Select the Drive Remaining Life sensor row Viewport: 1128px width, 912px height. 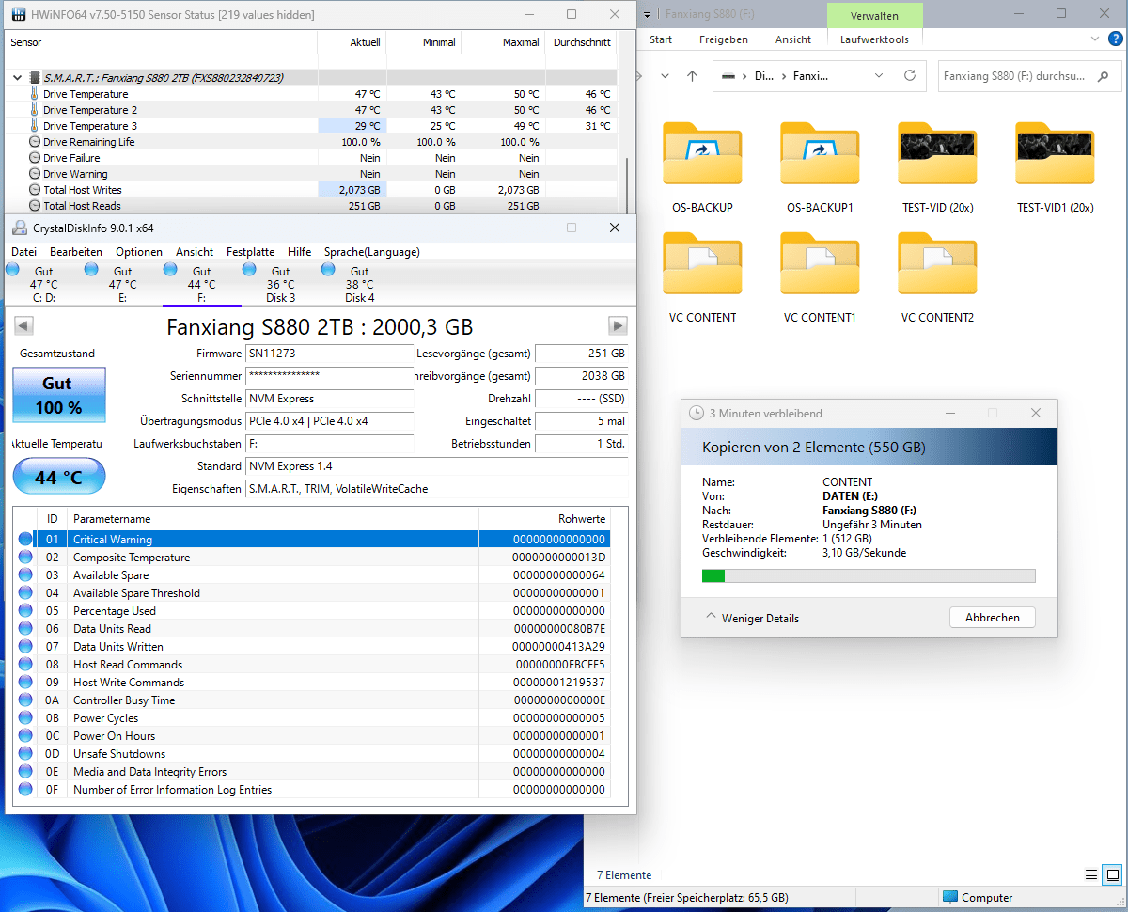click(312, 142)
